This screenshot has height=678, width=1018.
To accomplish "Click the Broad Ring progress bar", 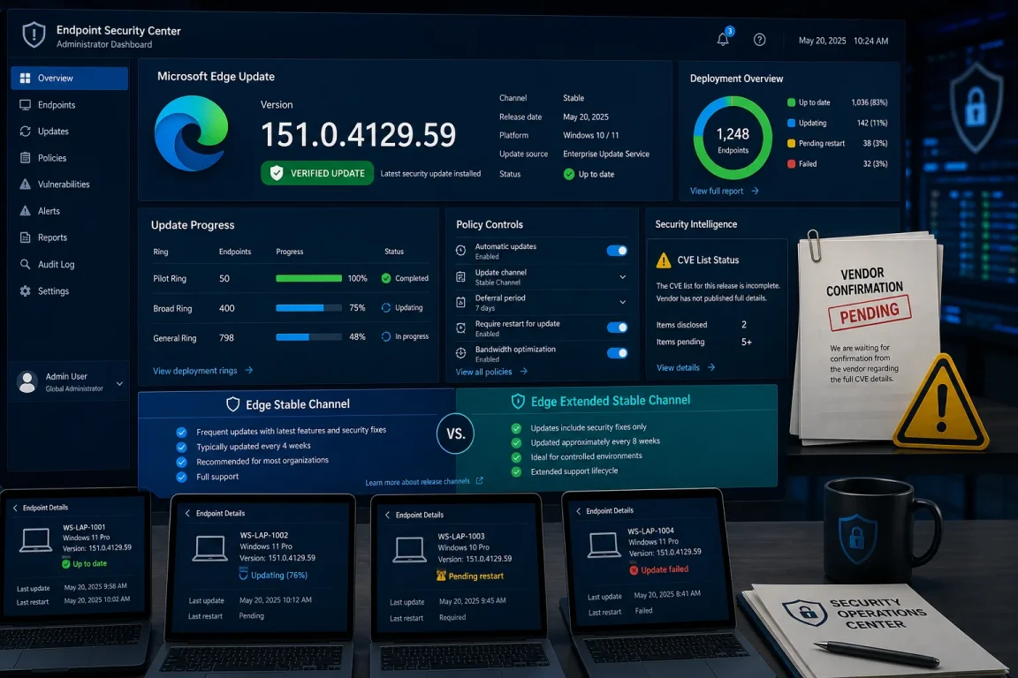I will [x=308, y=307].
